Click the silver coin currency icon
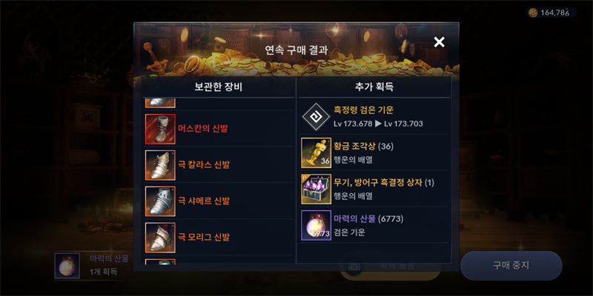 (x=533, y=13)
